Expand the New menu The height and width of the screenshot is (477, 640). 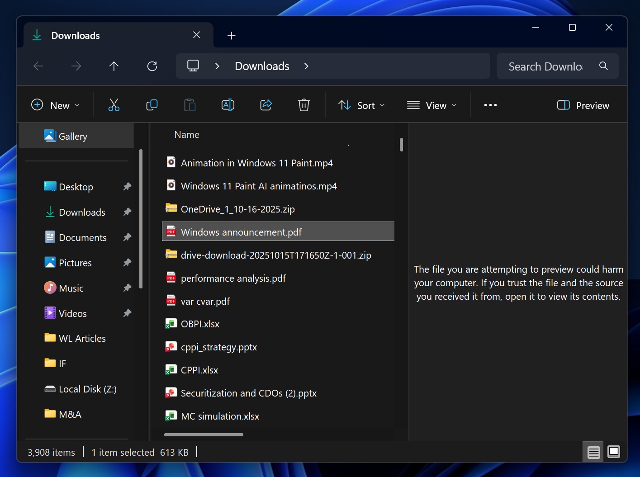[55, 105]
